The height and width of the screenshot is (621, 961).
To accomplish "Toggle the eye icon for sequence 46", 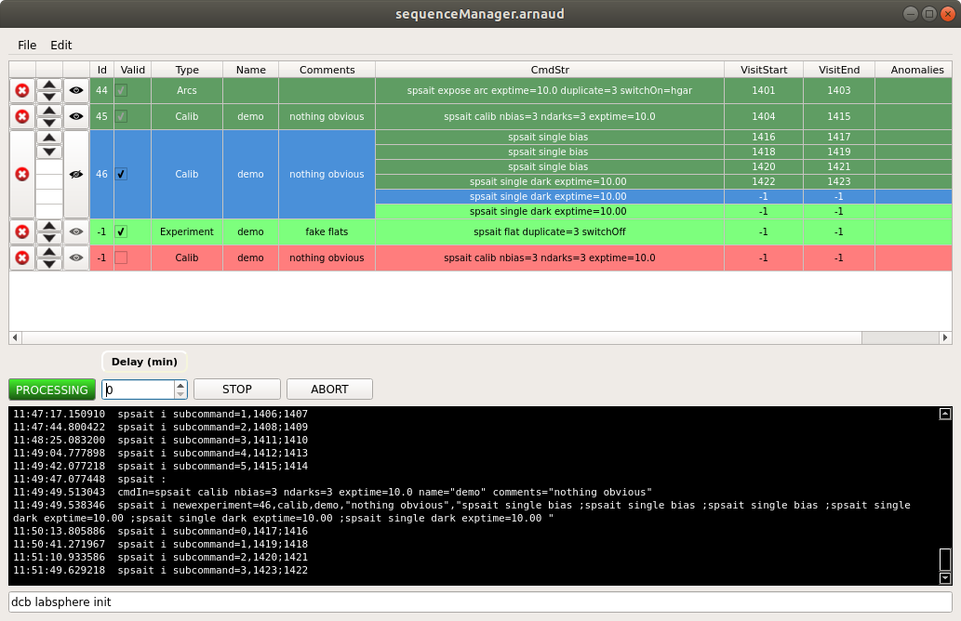I will pos(76,174).
